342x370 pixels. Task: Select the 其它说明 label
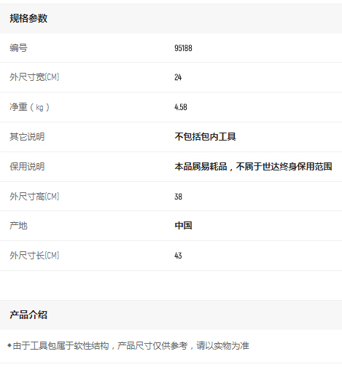27,137
